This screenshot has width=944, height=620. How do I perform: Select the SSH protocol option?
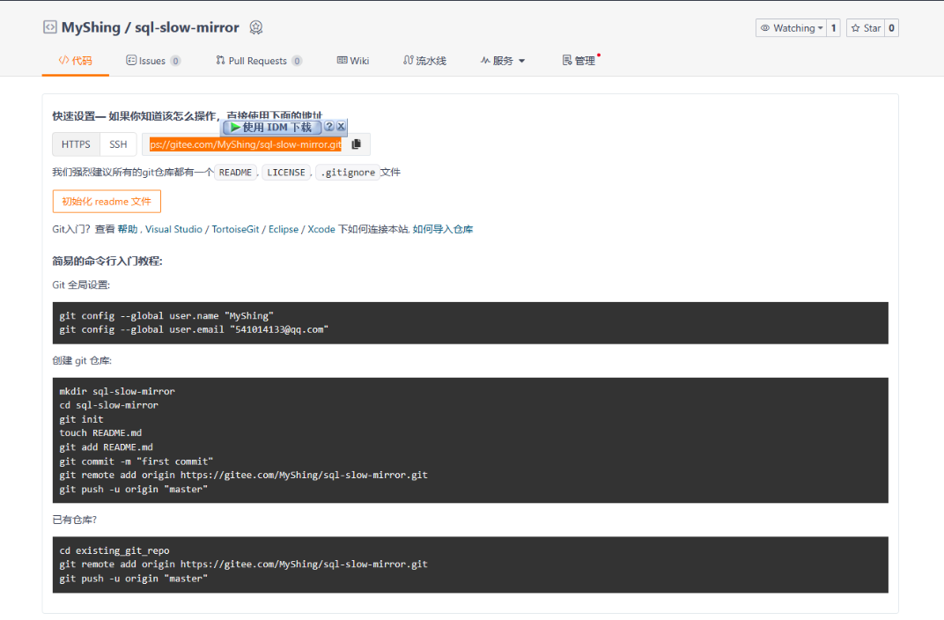point(118,144)
